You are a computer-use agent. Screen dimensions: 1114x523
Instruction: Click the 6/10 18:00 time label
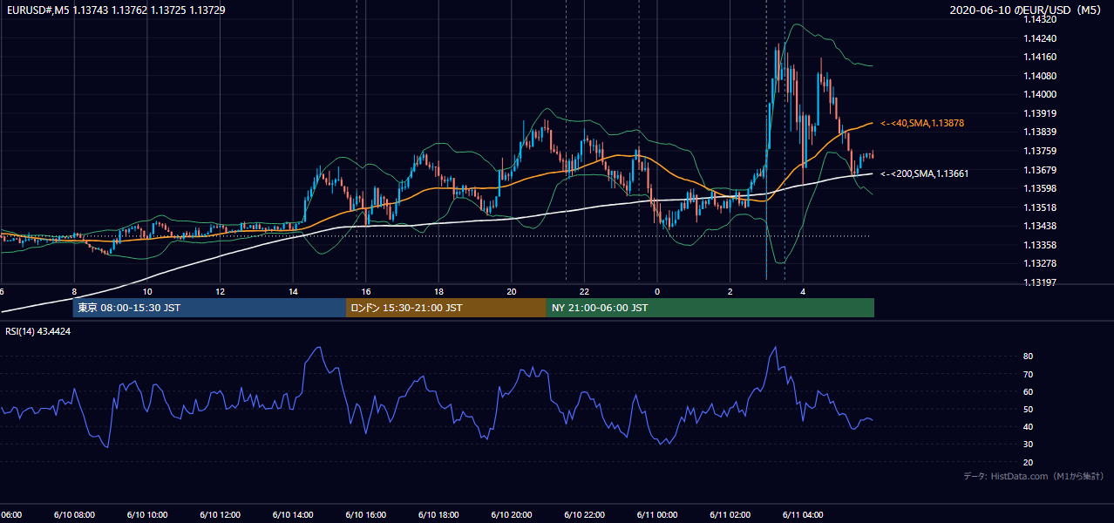coord(438,515)
